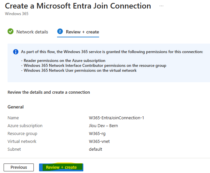
Task: Click the step 2 circle icon
Action: (x=60, y=31)
